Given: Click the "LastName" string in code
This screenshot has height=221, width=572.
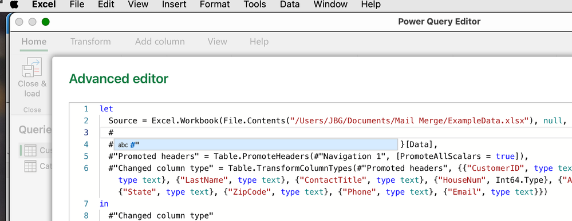Looking at the screenshot, I should pyautogui.click(x=204, y=180).
